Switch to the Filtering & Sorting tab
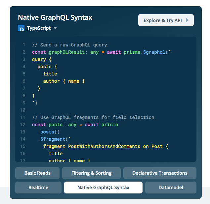 click(x=91, y=173)
